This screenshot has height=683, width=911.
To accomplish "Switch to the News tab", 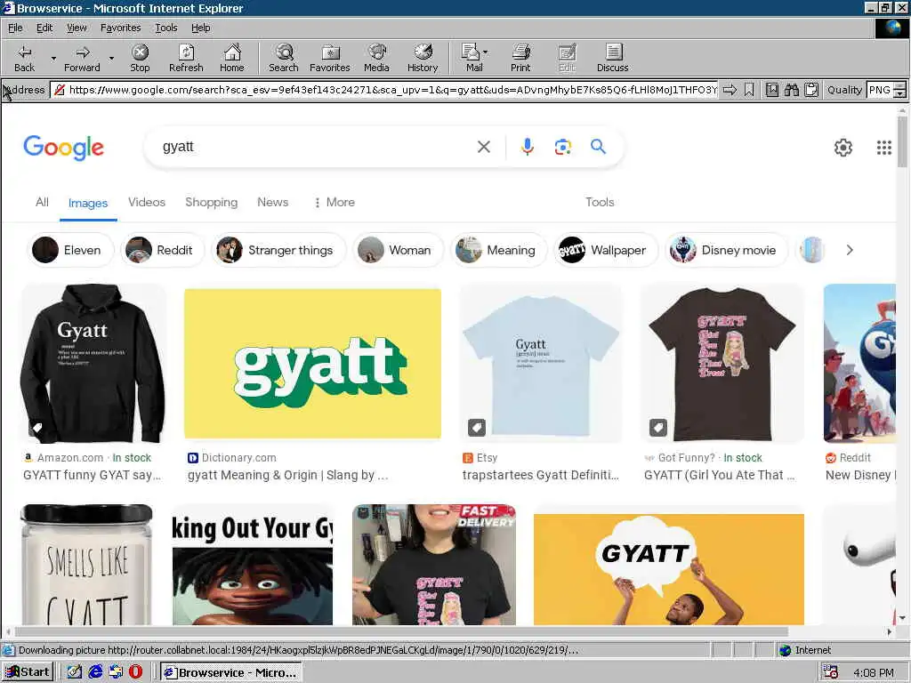I will (x=272, y=202).
